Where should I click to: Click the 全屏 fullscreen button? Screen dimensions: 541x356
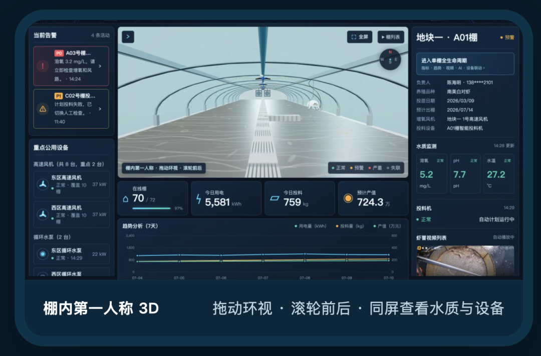tap(360, 37)
